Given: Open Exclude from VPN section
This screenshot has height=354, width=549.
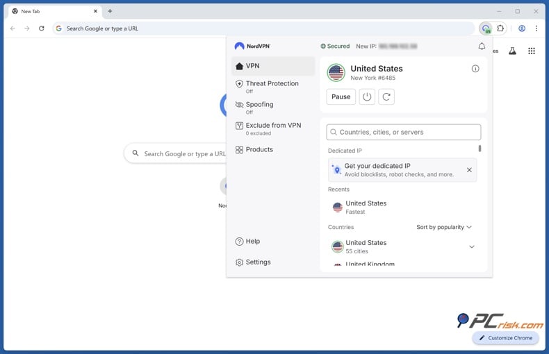Looking at the screenshot, I should click(x=273, y=128).
